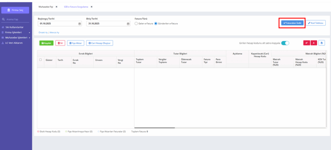Select the Gelen e-Fatura radio option
Screen dimensions: 331x150
tap(136, 24)
